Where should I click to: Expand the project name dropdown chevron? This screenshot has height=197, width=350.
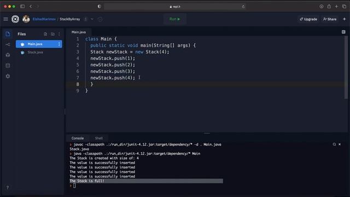tap(92, 19)
